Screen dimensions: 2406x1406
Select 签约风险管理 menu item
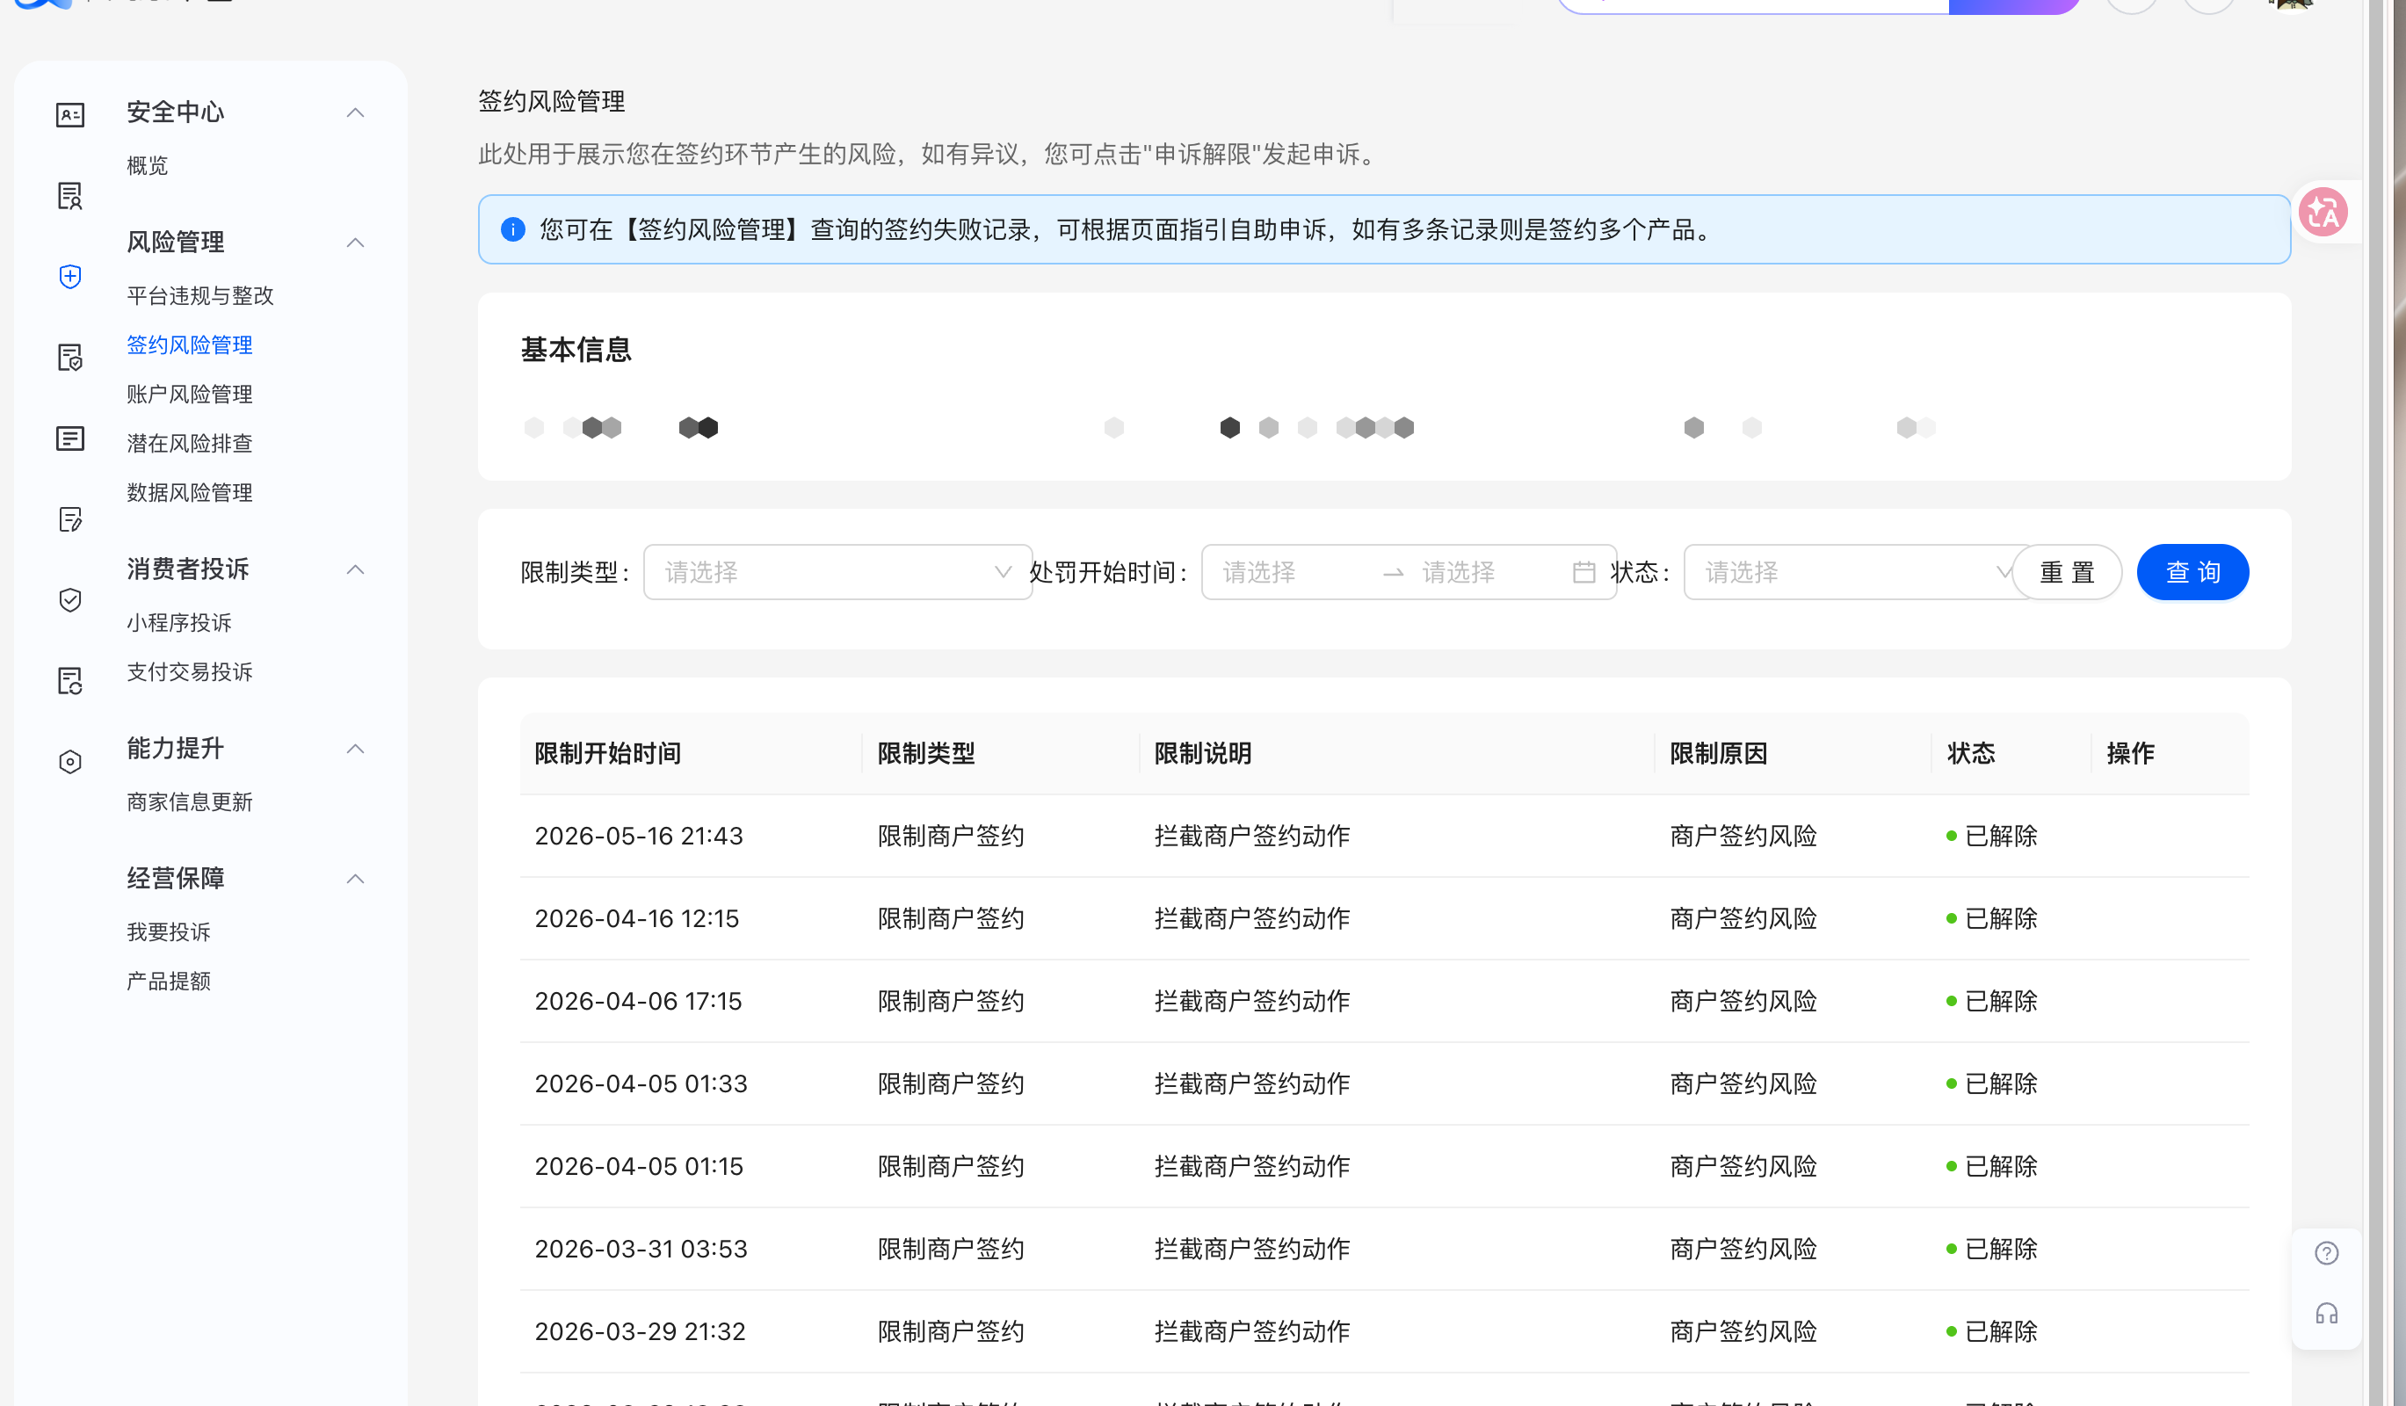[x=190, y=344]
